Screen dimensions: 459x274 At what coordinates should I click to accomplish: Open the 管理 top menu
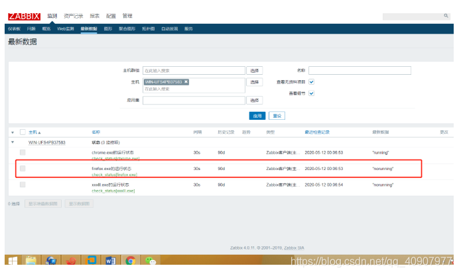click(x=127, y=16)
